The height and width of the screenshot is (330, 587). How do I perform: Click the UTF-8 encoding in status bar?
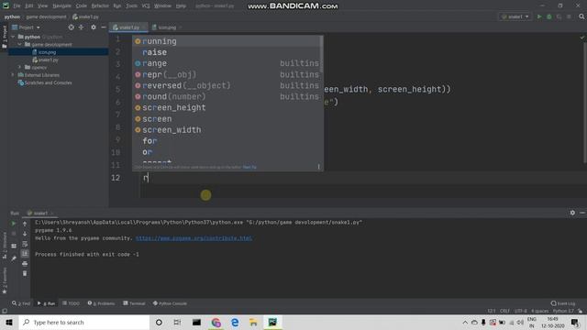[x=520, y=311]
